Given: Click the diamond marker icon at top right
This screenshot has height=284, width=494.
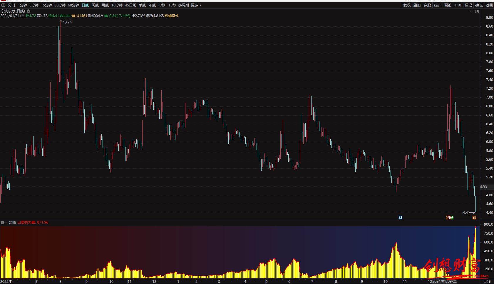Looking at the screenshot, I should pos(472,11).
